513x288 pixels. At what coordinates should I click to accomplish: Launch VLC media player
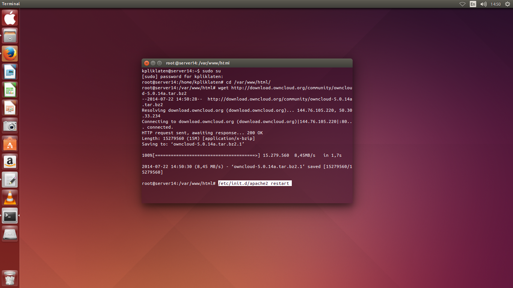coord(10,198)
